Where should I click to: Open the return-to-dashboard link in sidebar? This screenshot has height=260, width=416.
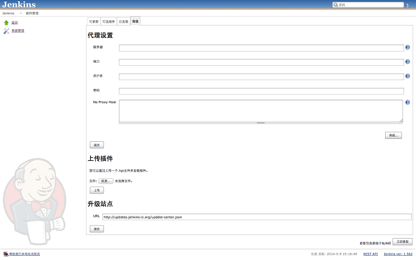(x=15, y=23)
